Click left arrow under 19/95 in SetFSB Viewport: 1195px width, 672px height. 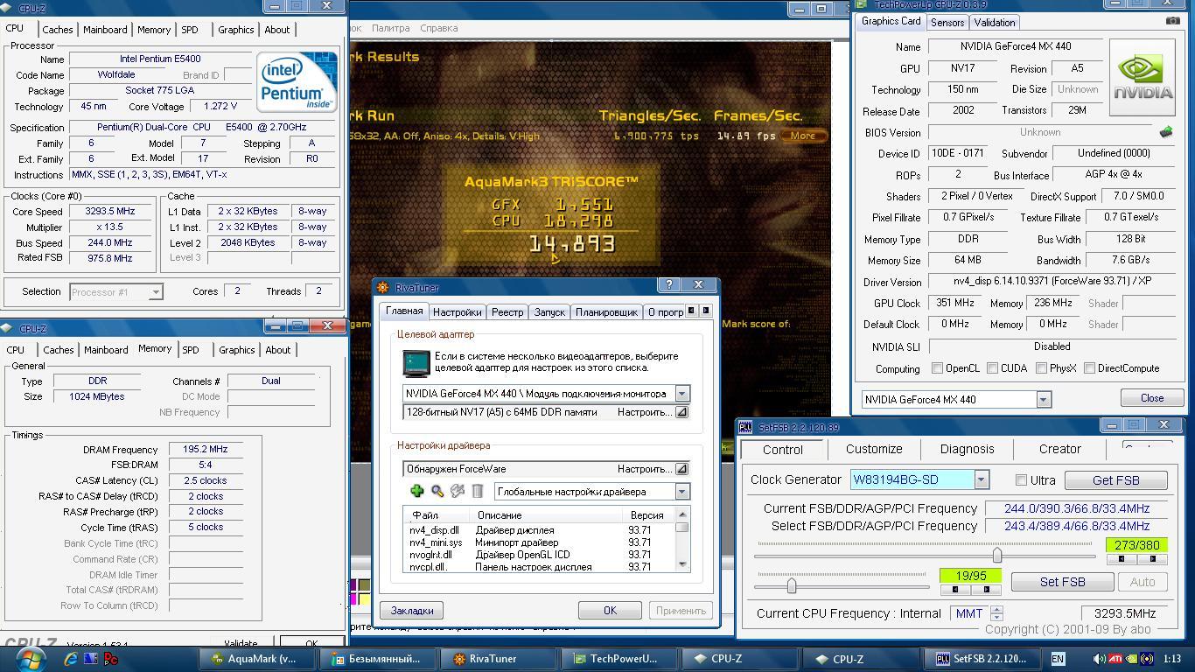pyautogui.click(x=954, y=589)
